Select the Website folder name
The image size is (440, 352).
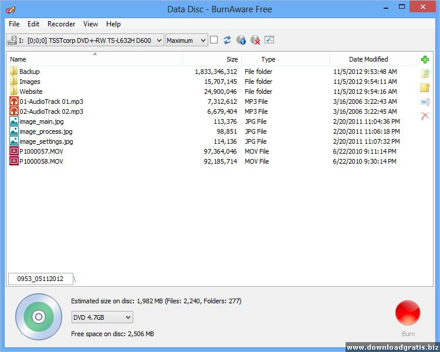pyautogui.click(x=31, y=92)
